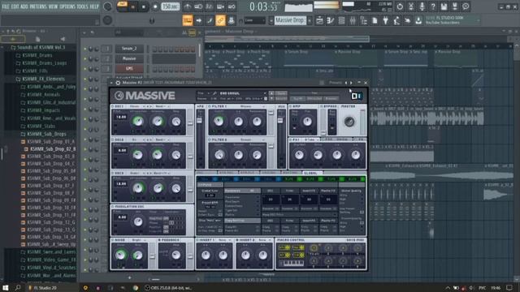Image resolution: width=520 pixels, height=292 pixels.
Task: Click the plug icon in toolbar
Action: coord(385,20)
